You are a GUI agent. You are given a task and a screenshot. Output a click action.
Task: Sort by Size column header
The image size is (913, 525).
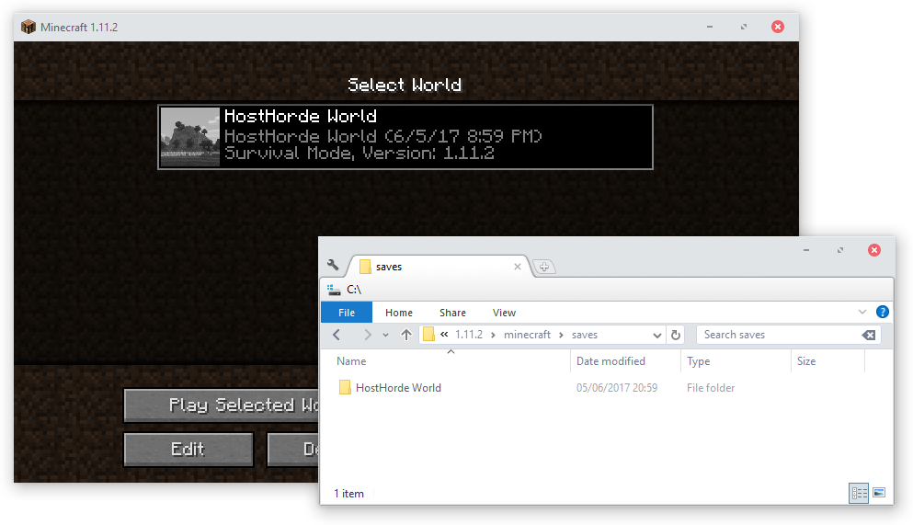806,360
